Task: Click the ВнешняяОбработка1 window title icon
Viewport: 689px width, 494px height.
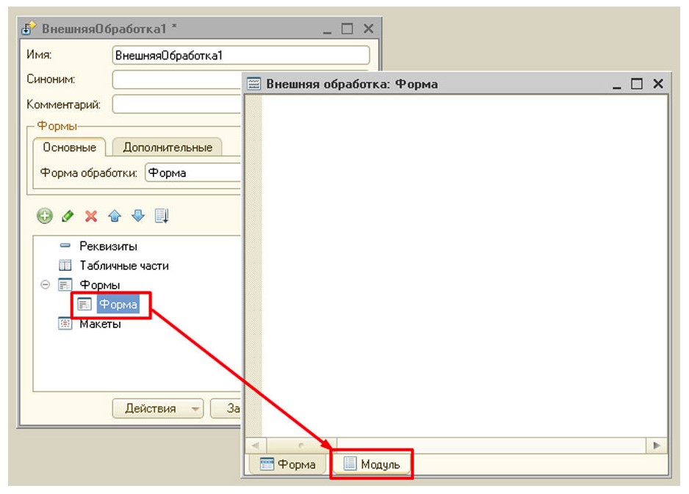Action: [x=29, y=29]
